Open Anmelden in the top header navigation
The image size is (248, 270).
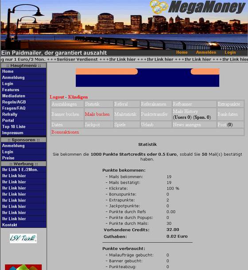point(206,52)
